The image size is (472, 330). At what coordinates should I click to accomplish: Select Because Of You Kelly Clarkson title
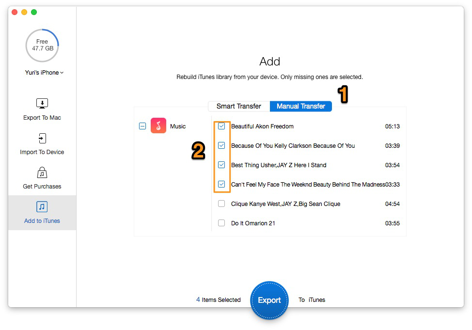293,146
